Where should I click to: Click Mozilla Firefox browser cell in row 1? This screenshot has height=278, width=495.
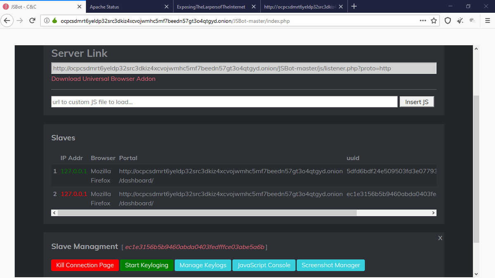coord(101,175)
